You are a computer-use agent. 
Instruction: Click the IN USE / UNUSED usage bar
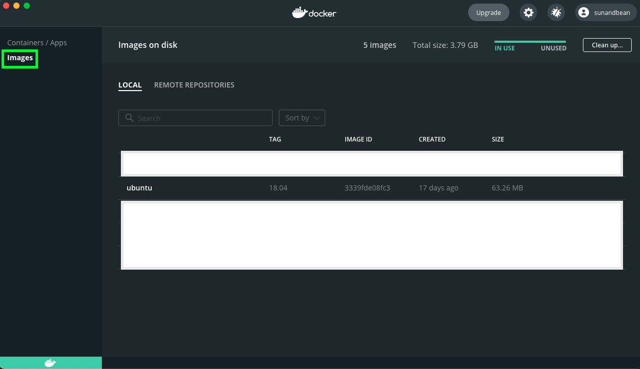tap(530, 42)
